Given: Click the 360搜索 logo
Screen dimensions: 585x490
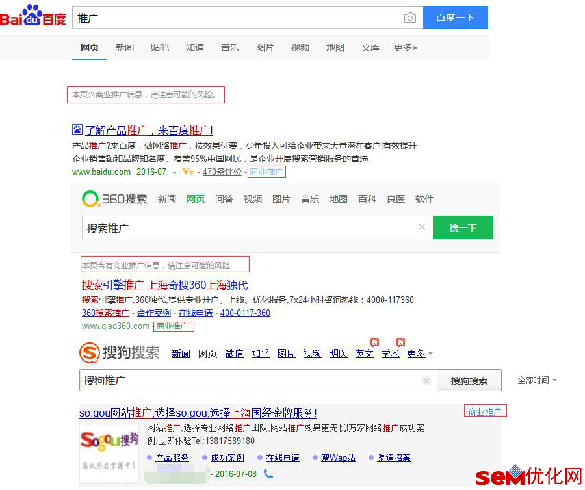Looking at the screenshot, I should point(114,199).
